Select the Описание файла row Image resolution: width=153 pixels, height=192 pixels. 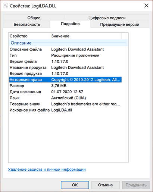pyautogui.click(x=65, y=49)
